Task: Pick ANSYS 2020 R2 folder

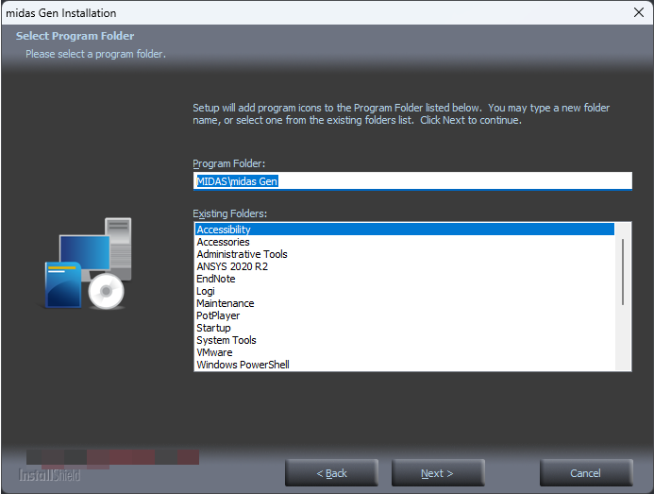Action: [405, 266]
